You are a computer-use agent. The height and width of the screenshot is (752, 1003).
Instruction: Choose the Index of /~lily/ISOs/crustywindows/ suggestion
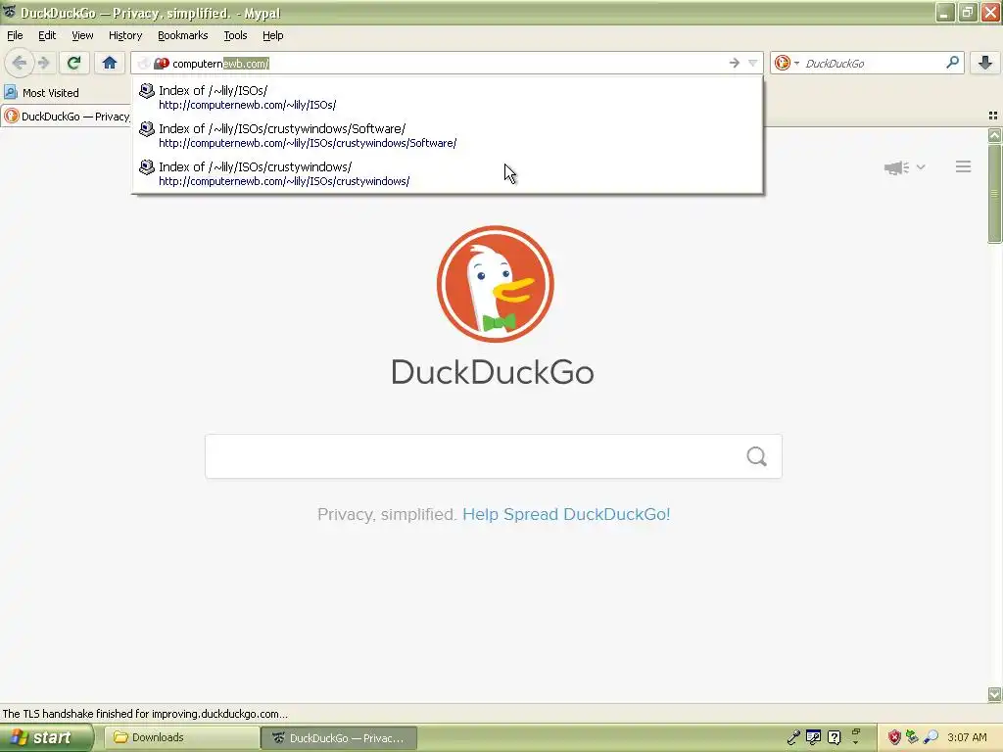447,174
